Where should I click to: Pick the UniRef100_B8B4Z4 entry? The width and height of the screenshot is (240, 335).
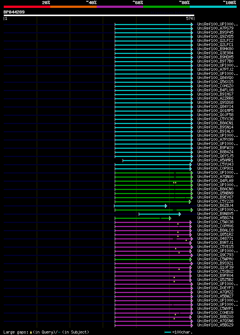[215, 152]
